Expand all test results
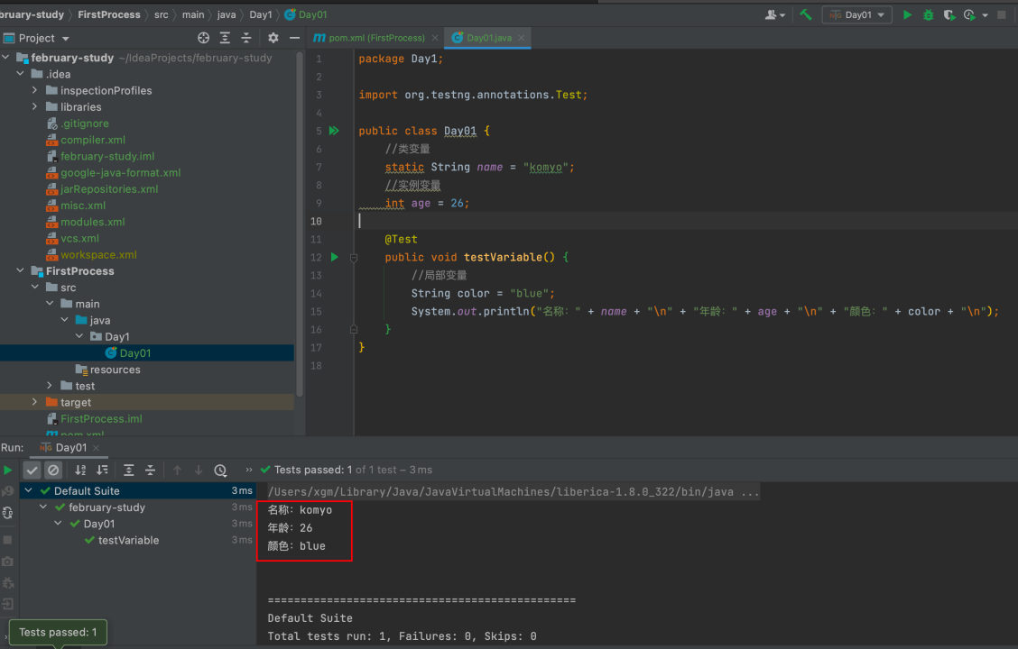 pyautogui.click(x=128, y=470)
